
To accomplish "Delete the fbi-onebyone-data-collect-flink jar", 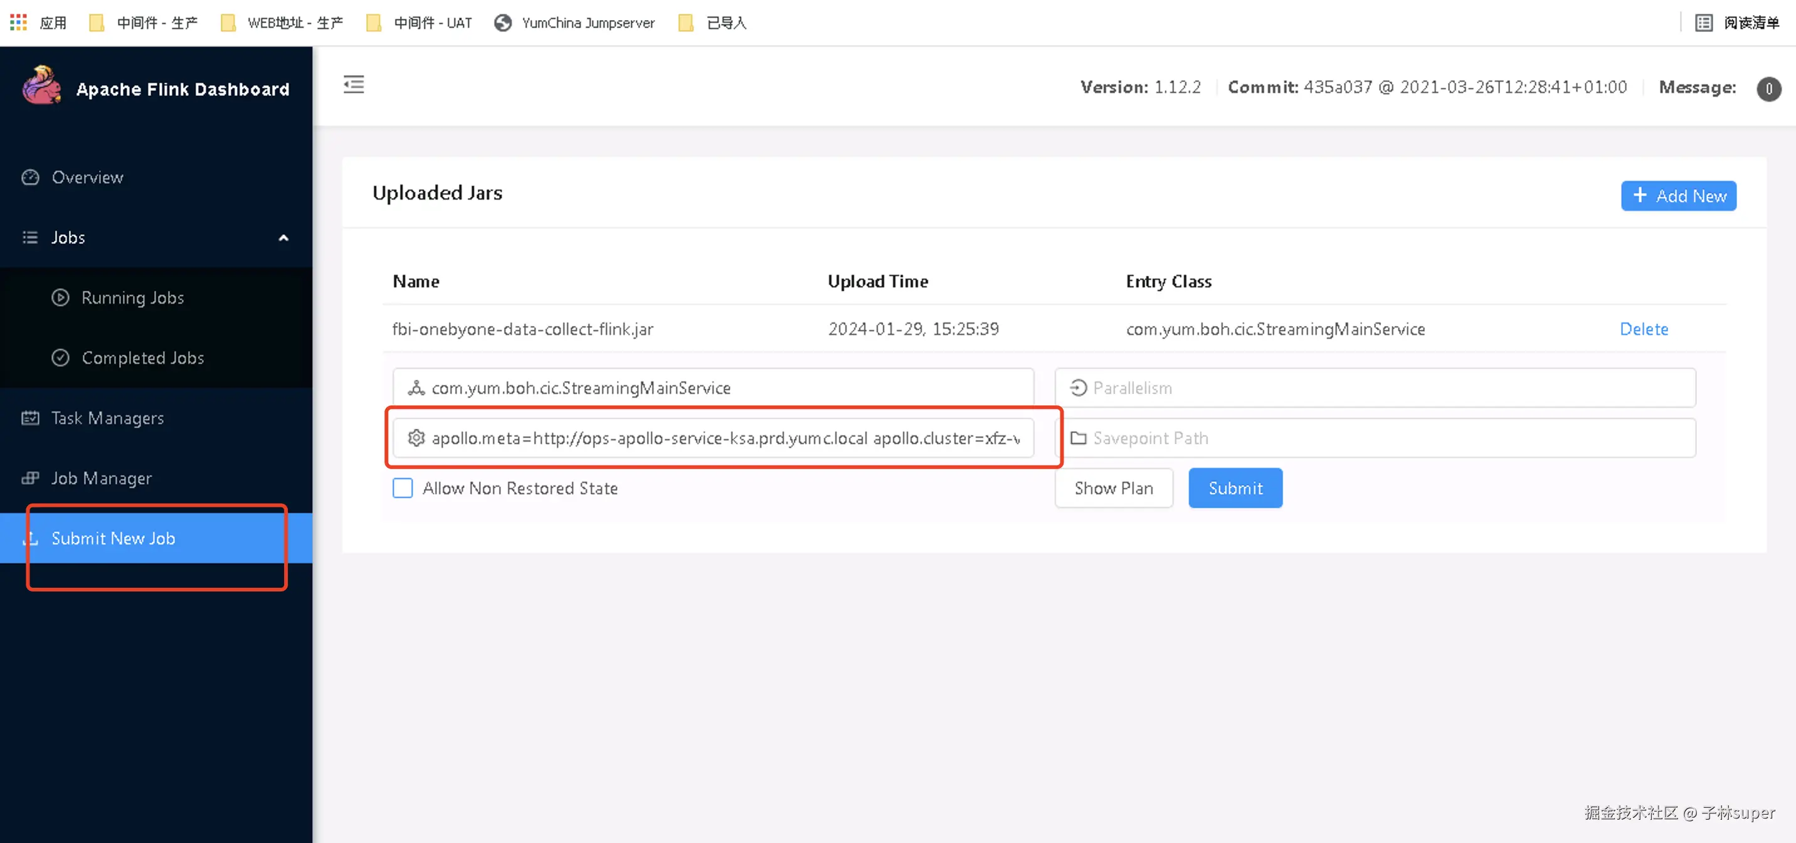I will [x=1644, y=329].
